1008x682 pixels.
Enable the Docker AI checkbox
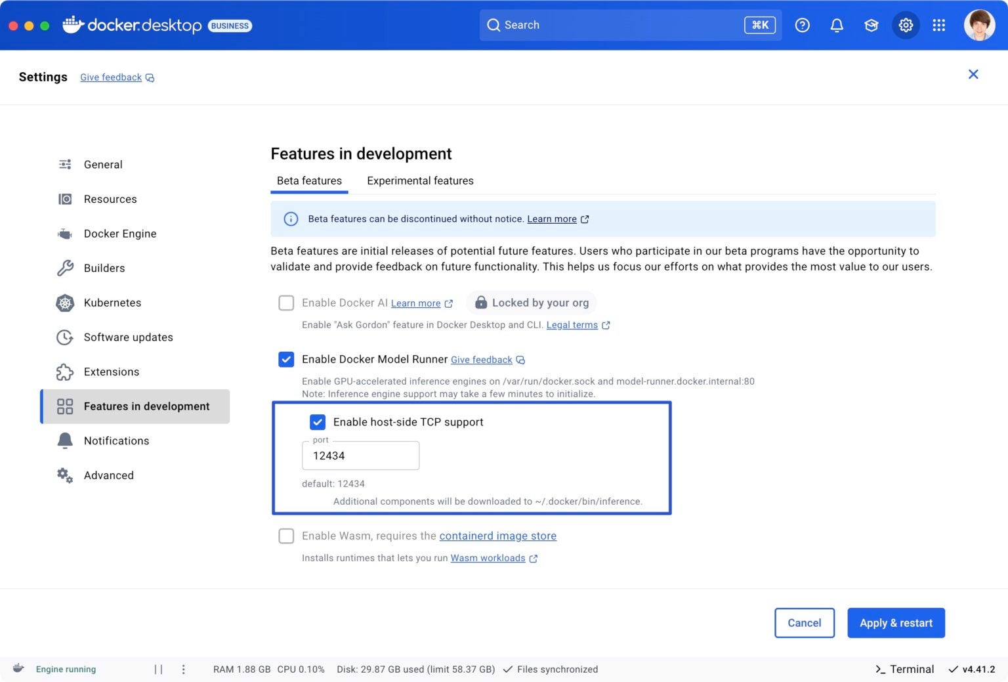point(286,303)
